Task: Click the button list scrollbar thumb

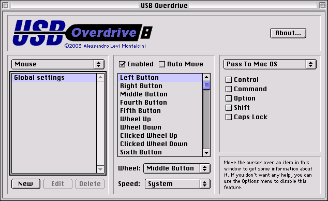Action: coord(206,85)
